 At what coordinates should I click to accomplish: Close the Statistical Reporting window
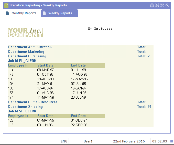click(167, 5)
